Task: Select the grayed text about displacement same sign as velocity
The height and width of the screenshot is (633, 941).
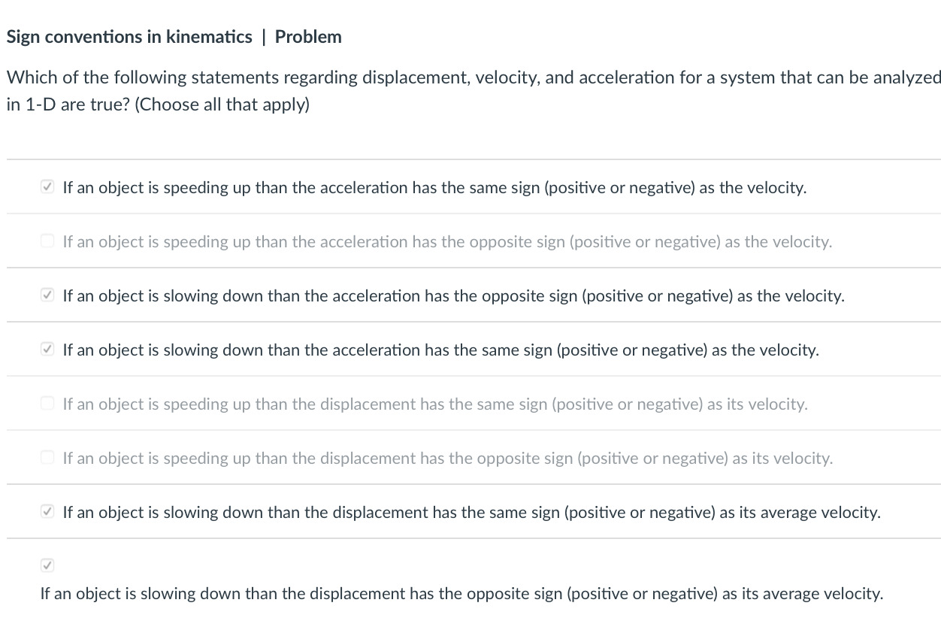Action: point(435,404)
